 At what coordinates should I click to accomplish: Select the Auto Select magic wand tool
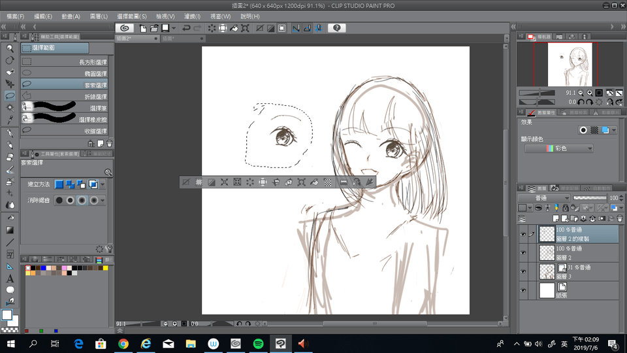pyautogui.click(x=10, y=107)
